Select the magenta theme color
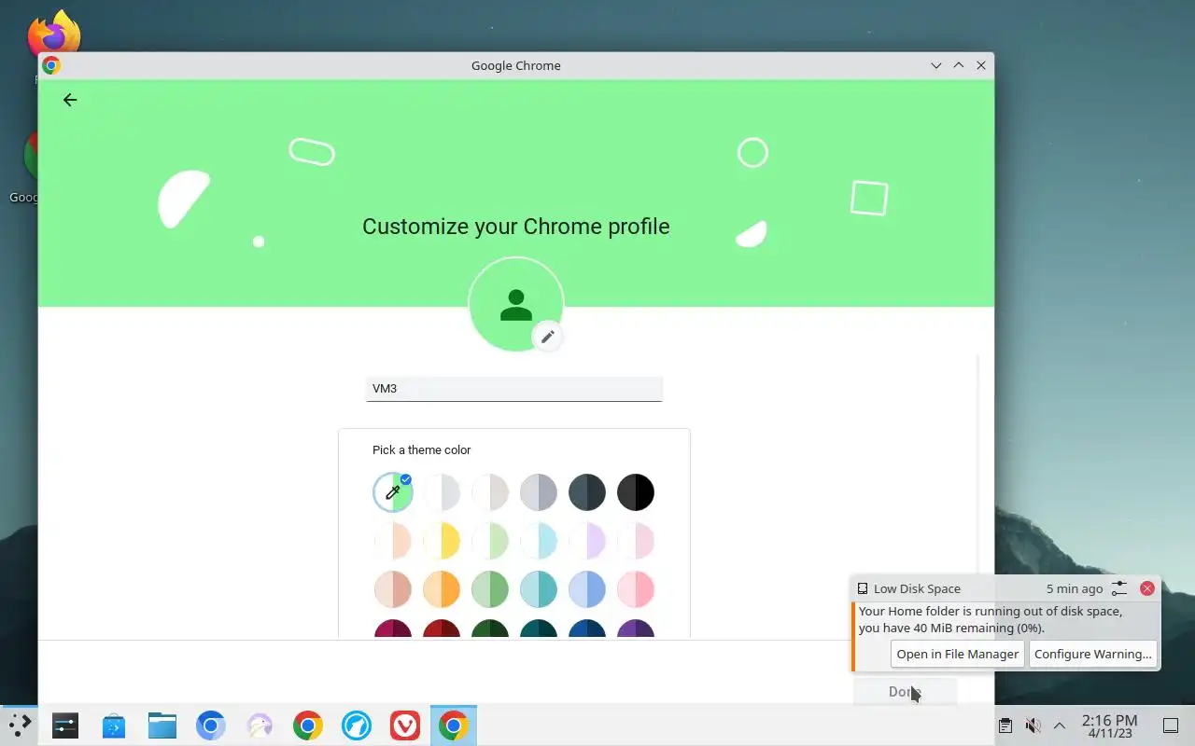1195x746 pixels. coord(393,629)
